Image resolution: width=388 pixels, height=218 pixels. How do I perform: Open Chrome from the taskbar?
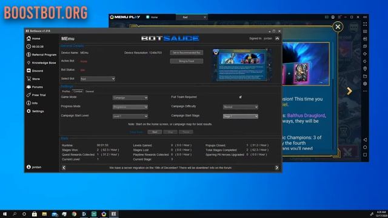pyautogui.click(x=74, y=214)
